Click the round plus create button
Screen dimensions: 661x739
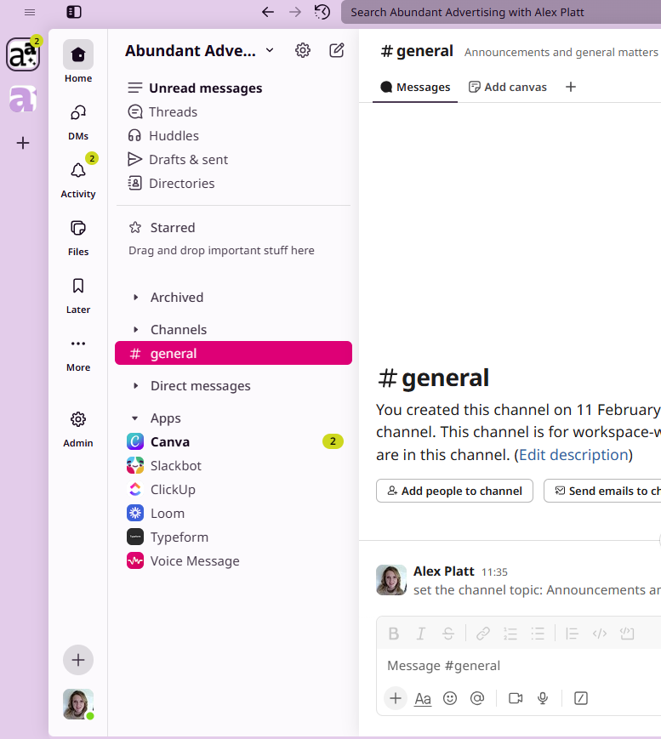coord(78,660)
